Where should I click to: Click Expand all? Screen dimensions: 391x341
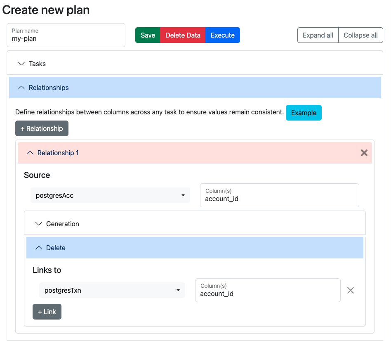[x=318, y=35]
